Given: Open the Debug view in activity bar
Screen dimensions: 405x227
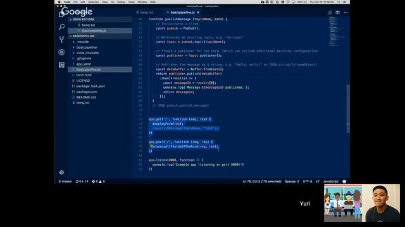Looking at the screenshot, I should click(61, 52).
